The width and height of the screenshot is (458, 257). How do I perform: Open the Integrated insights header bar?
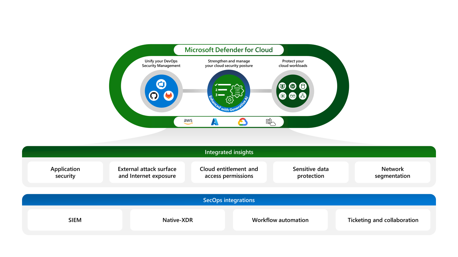click(x=229, y=152)
